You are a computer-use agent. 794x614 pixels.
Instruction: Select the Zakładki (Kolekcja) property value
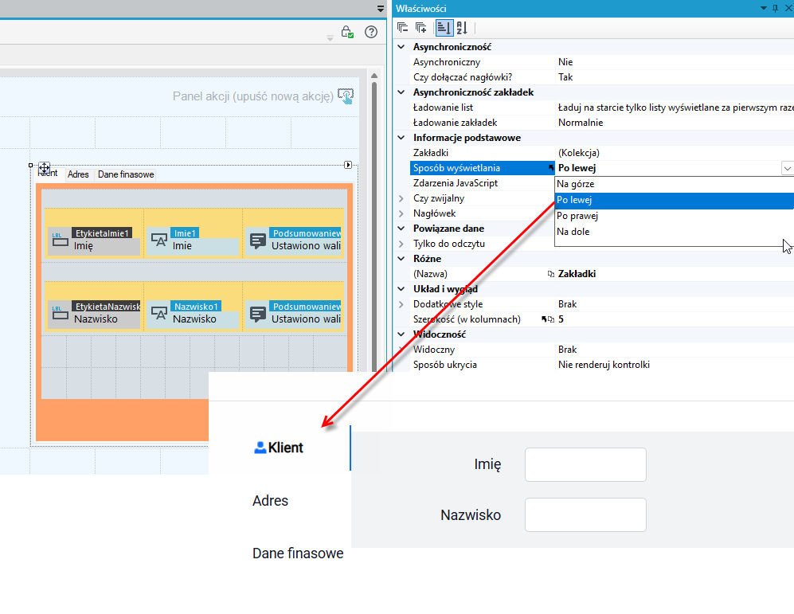tap(674, 153)
